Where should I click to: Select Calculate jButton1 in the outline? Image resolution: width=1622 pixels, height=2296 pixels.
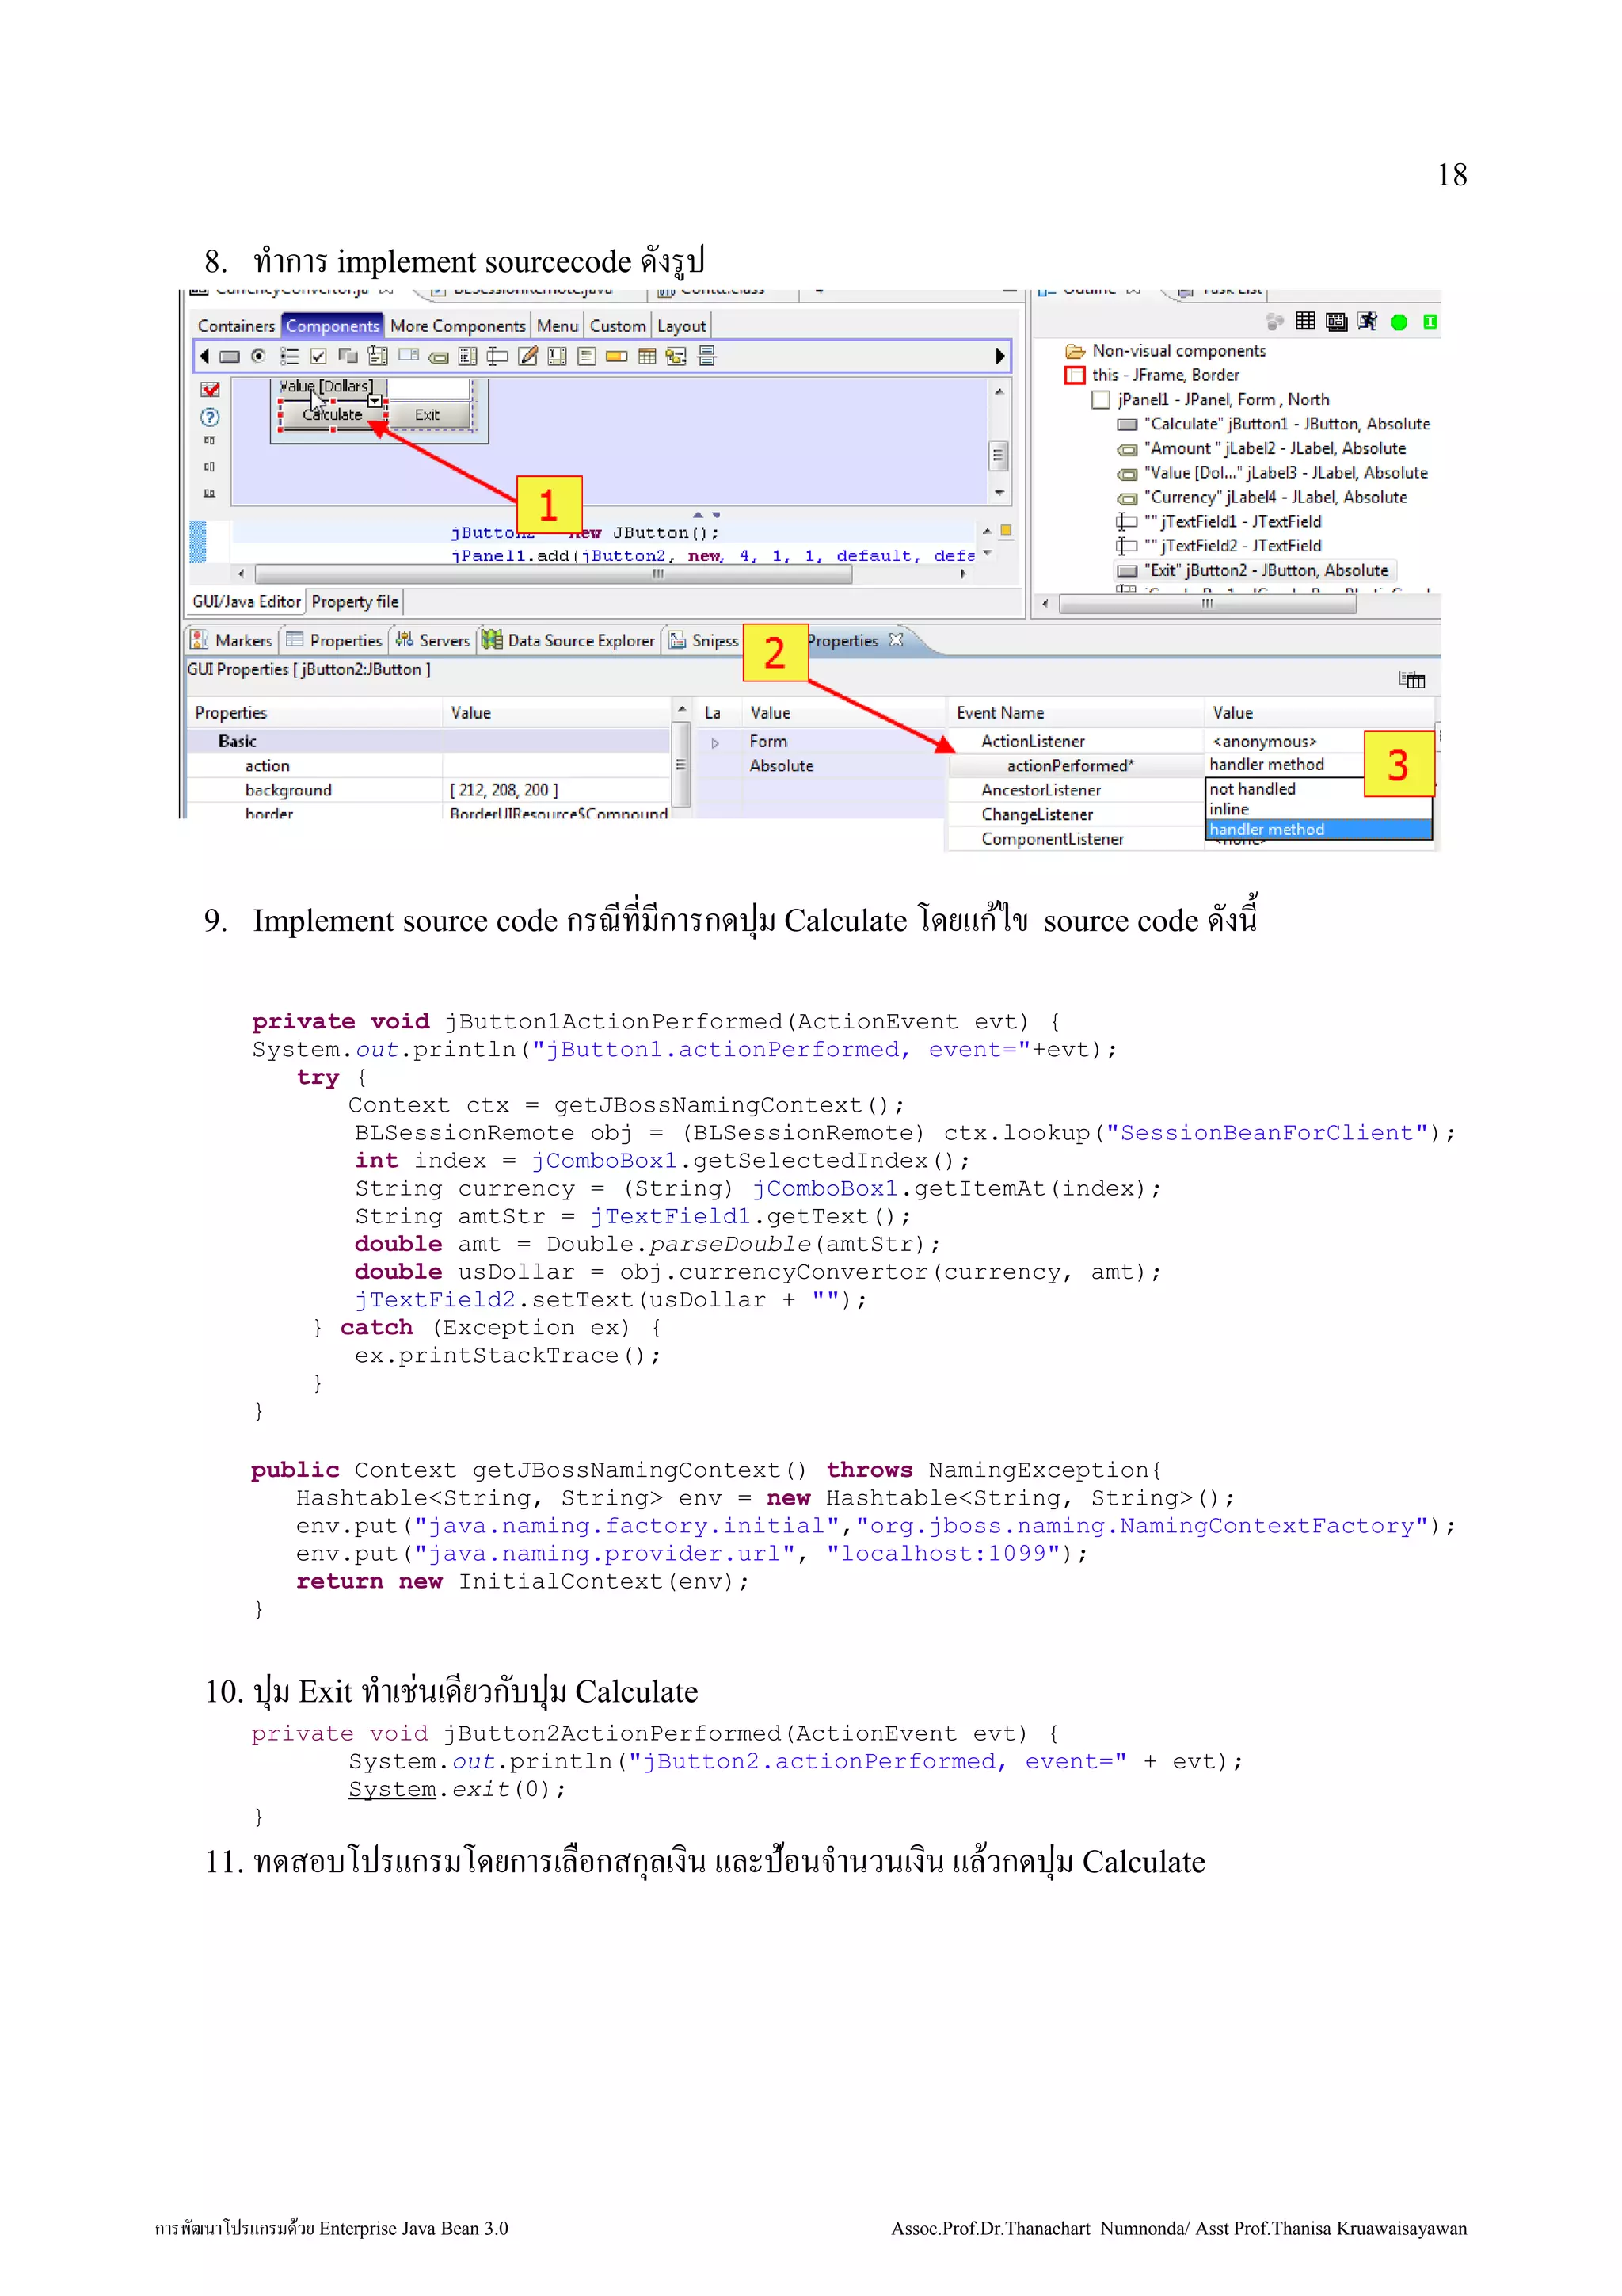1274,424
